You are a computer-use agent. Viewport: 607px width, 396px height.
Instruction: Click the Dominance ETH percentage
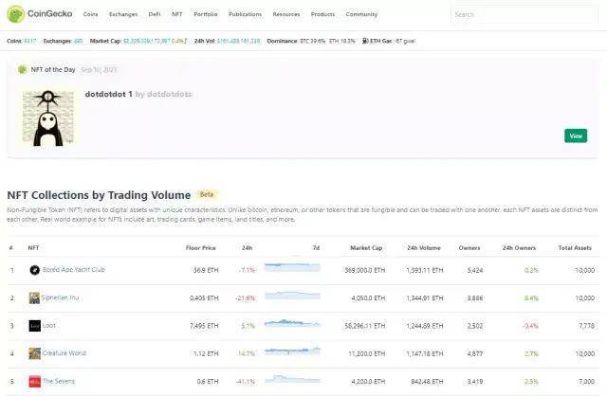tap(341, 41)
